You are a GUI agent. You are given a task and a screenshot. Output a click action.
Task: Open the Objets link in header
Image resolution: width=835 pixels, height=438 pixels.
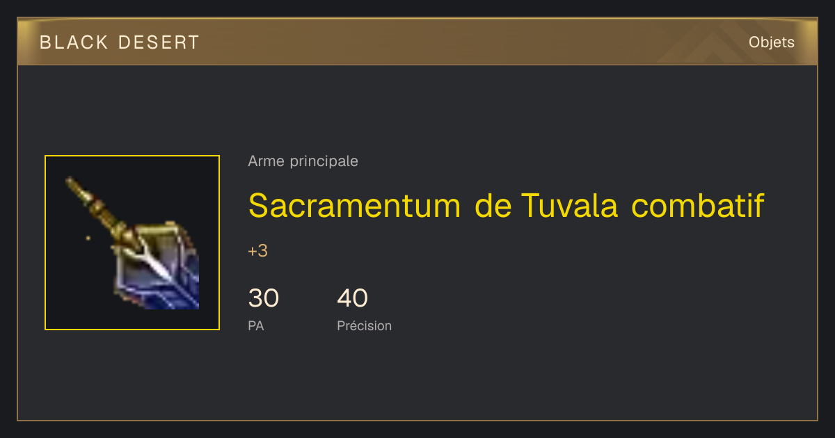772,42
